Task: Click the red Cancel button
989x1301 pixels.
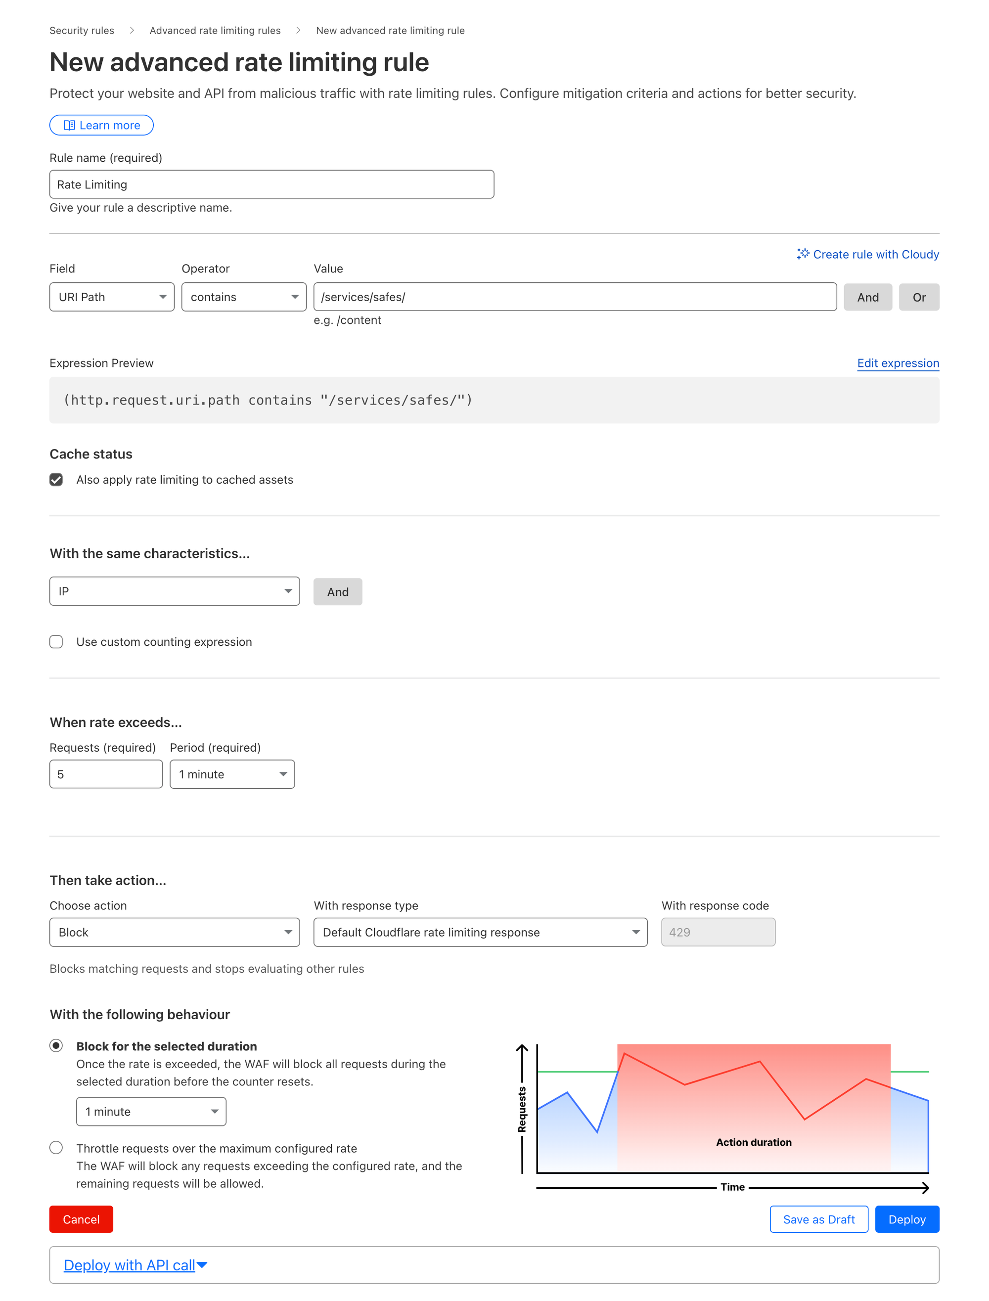Action: pyautogui.click(x=81, y=1219)
